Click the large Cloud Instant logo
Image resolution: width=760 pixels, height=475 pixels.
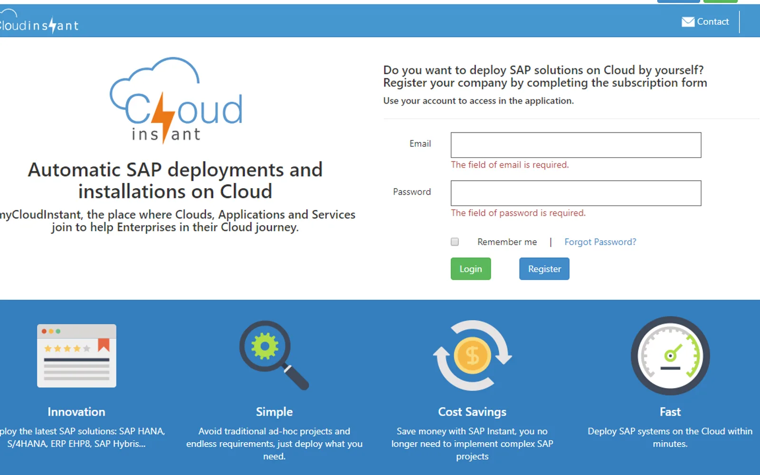click(x=176, y=100)
